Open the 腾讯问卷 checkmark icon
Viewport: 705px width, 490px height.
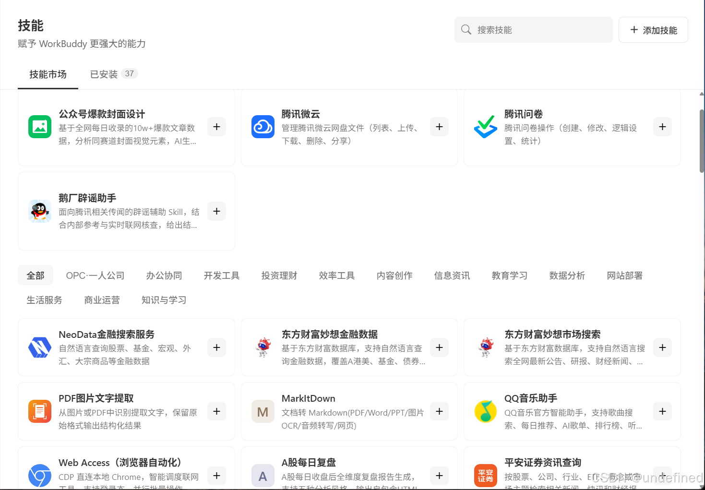click(x=486, y=127)
